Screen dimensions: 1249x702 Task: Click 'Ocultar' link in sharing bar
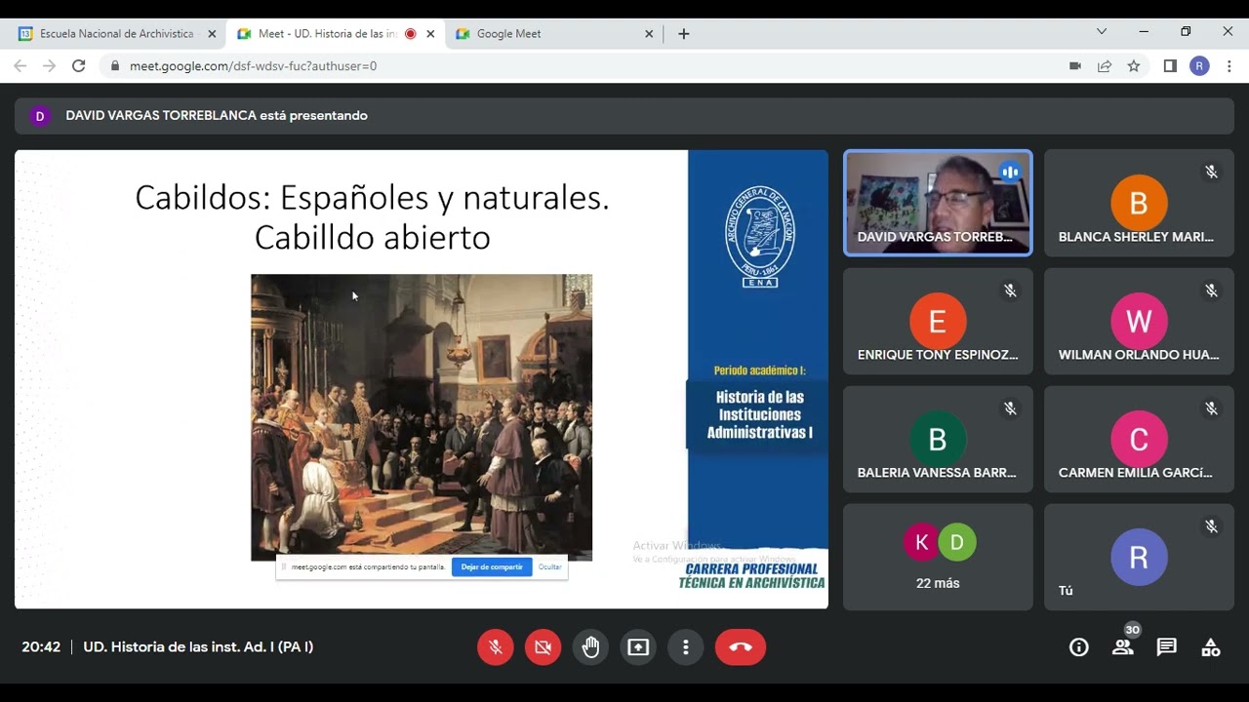[x=550, y=566]
